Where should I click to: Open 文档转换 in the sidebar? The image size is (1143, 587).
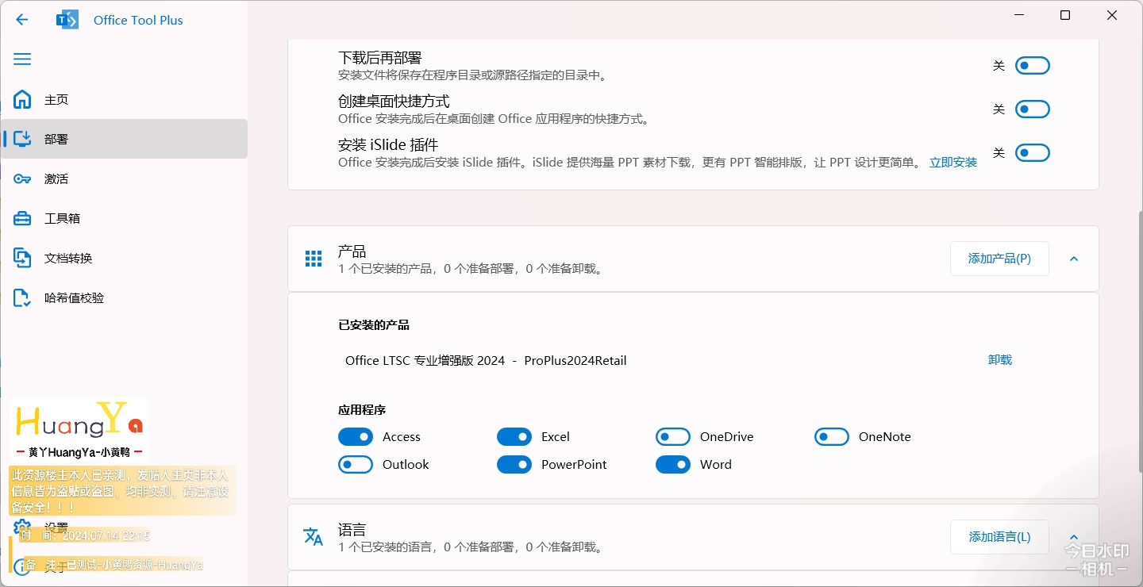coord(125,258)
